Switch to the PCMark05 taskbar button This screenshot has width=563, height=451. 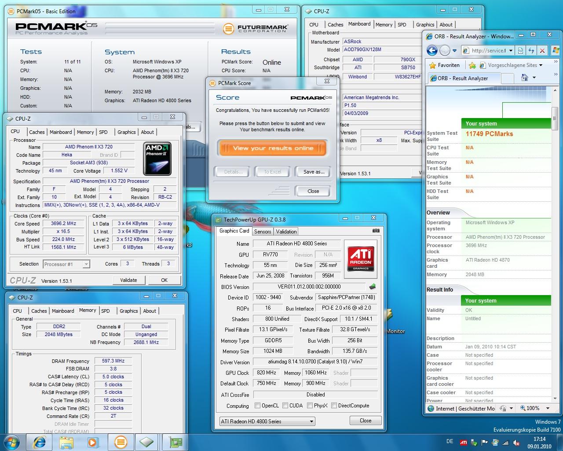[x=121, y=442]
